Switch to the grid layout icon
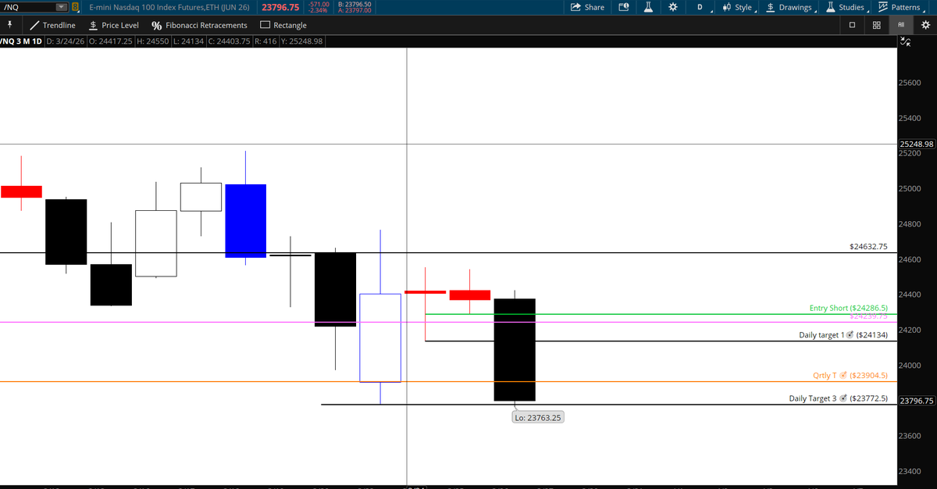Screen dimensions: 937x489 877,25
